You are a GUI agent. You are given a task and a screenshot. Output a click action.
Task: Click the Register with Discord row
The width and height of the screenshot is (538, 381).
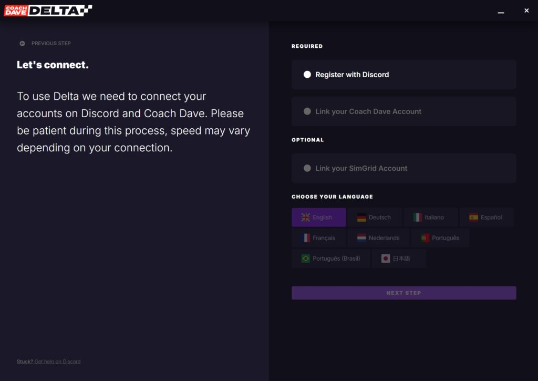click(404, 75)
